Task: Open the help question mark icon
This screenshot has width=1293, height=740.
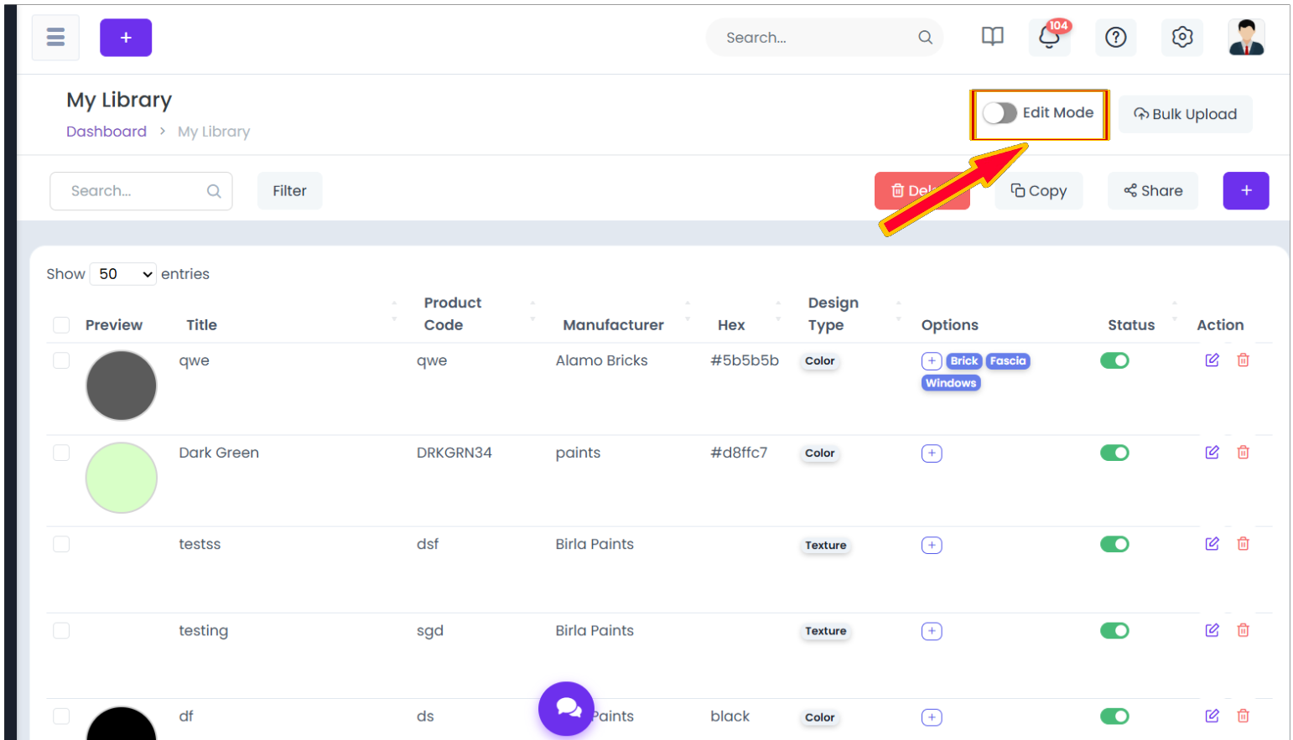Action: click(x=1115, y=38)
